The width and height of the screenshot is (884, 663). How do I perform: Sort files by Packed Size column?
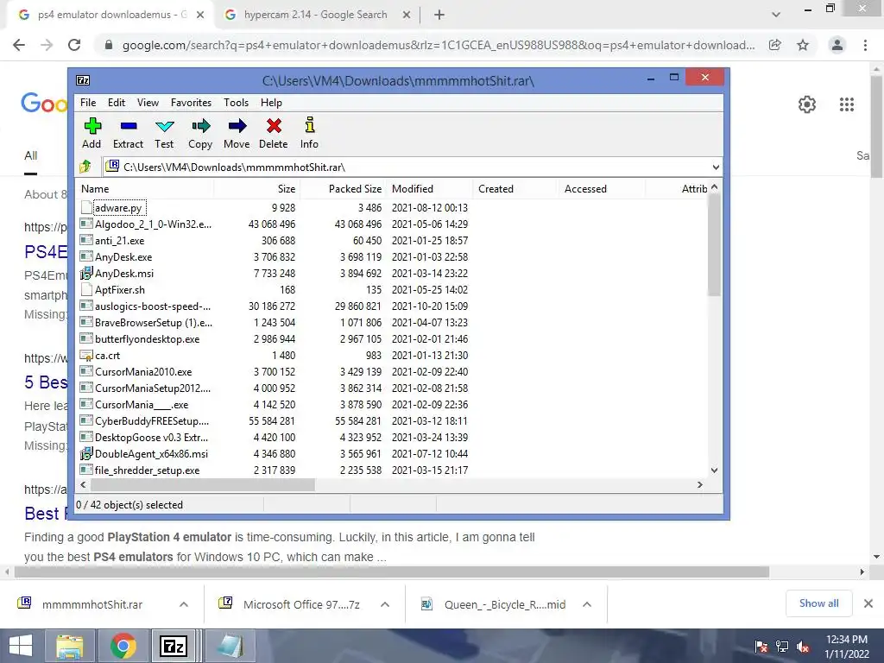point(342,189)
